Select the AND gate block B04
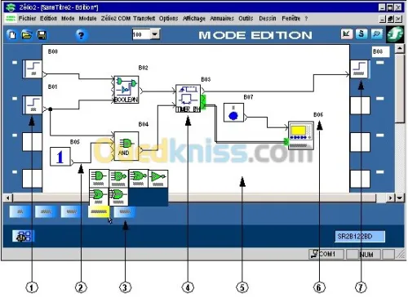 point(126,146)
